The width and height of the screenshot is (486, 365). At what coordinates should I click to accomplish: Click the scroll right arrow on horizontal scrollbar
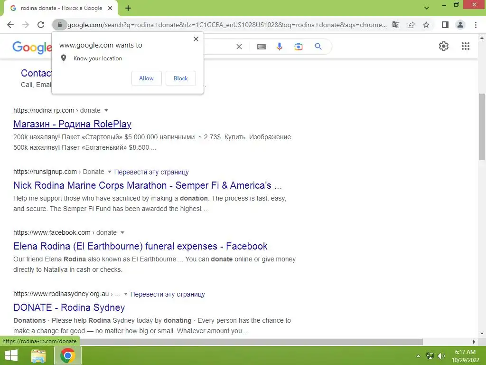coord(474,342)
